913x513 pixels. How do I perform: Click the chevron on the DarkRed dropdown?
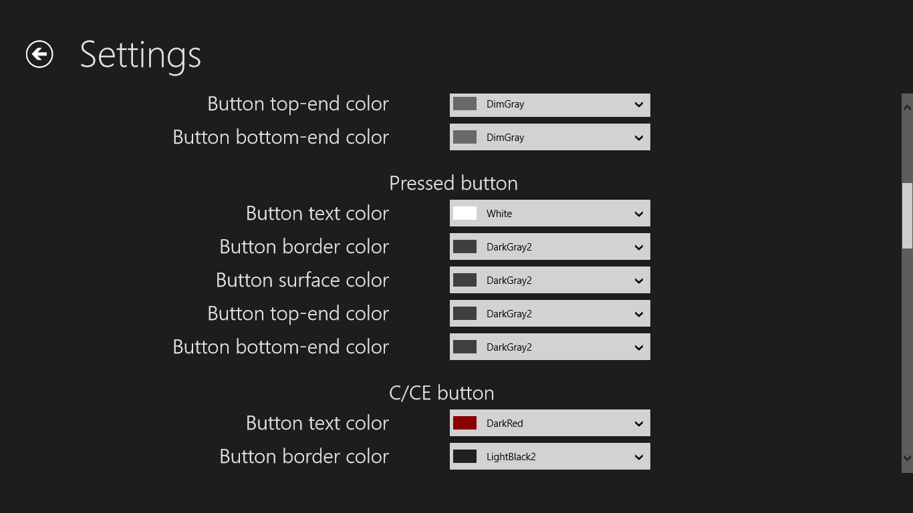pos(639,423)
